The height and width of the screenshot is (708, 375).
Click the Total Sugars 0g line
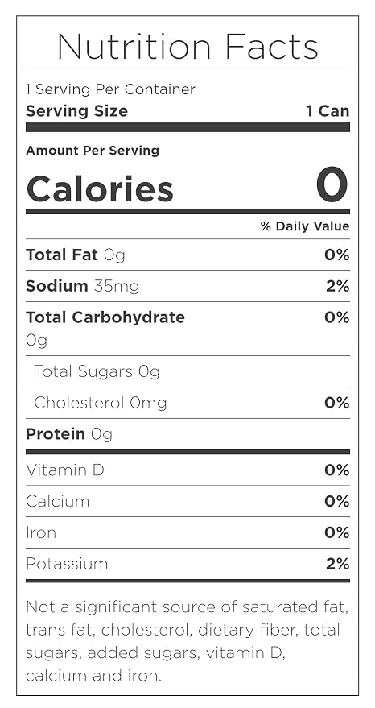click(97, 371)
